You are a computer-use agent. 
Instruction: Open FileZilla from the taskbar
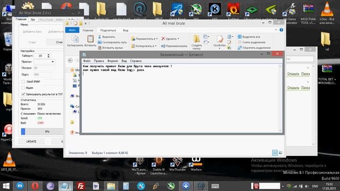tap(81, 186)
